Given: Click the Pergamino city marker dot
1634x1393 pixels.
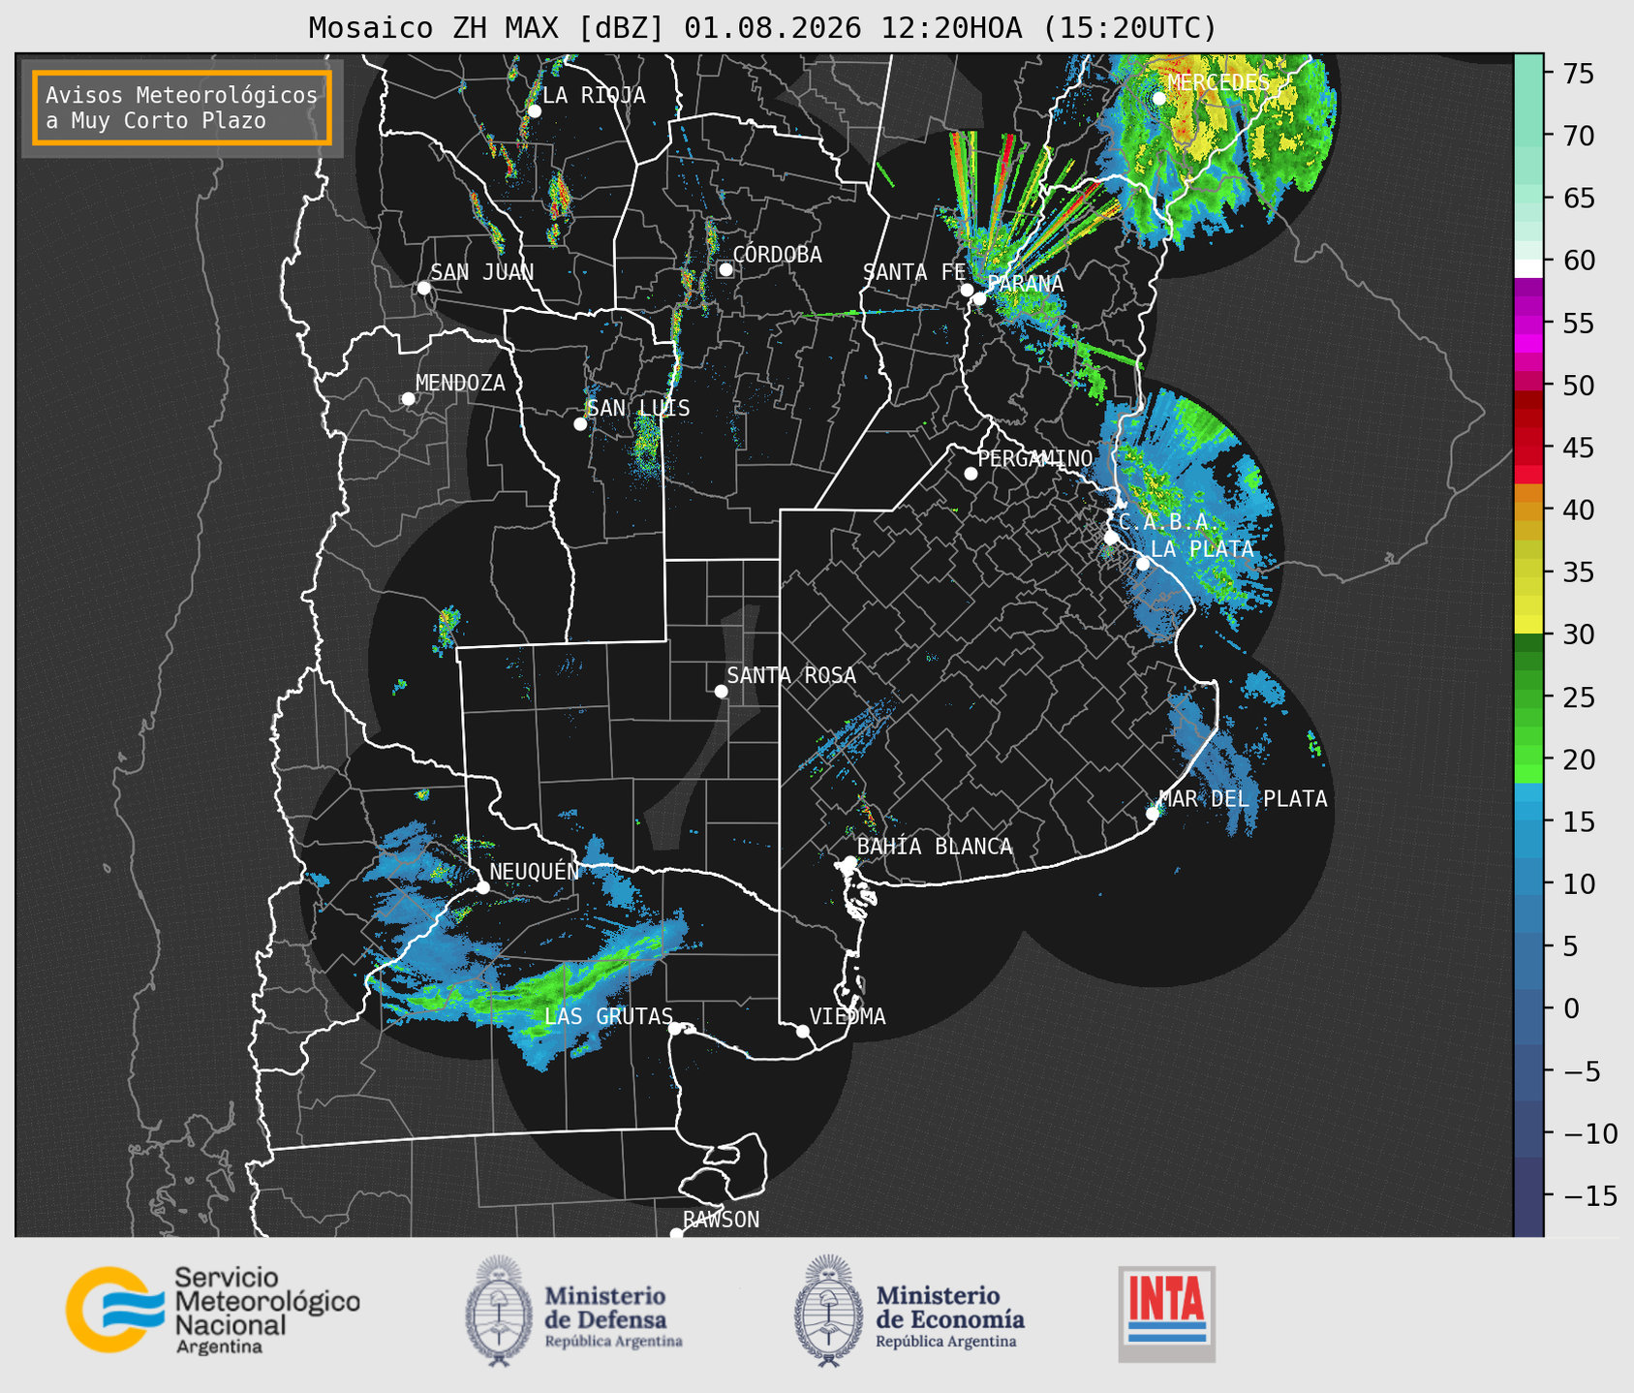Looking at the screenshot, I should click(971, 474).
